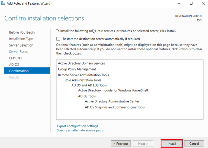Screen dimensions: 208x148
Task: Select Role Administration Tools entry
Action: pyautogui.click(x=83, y=80)
